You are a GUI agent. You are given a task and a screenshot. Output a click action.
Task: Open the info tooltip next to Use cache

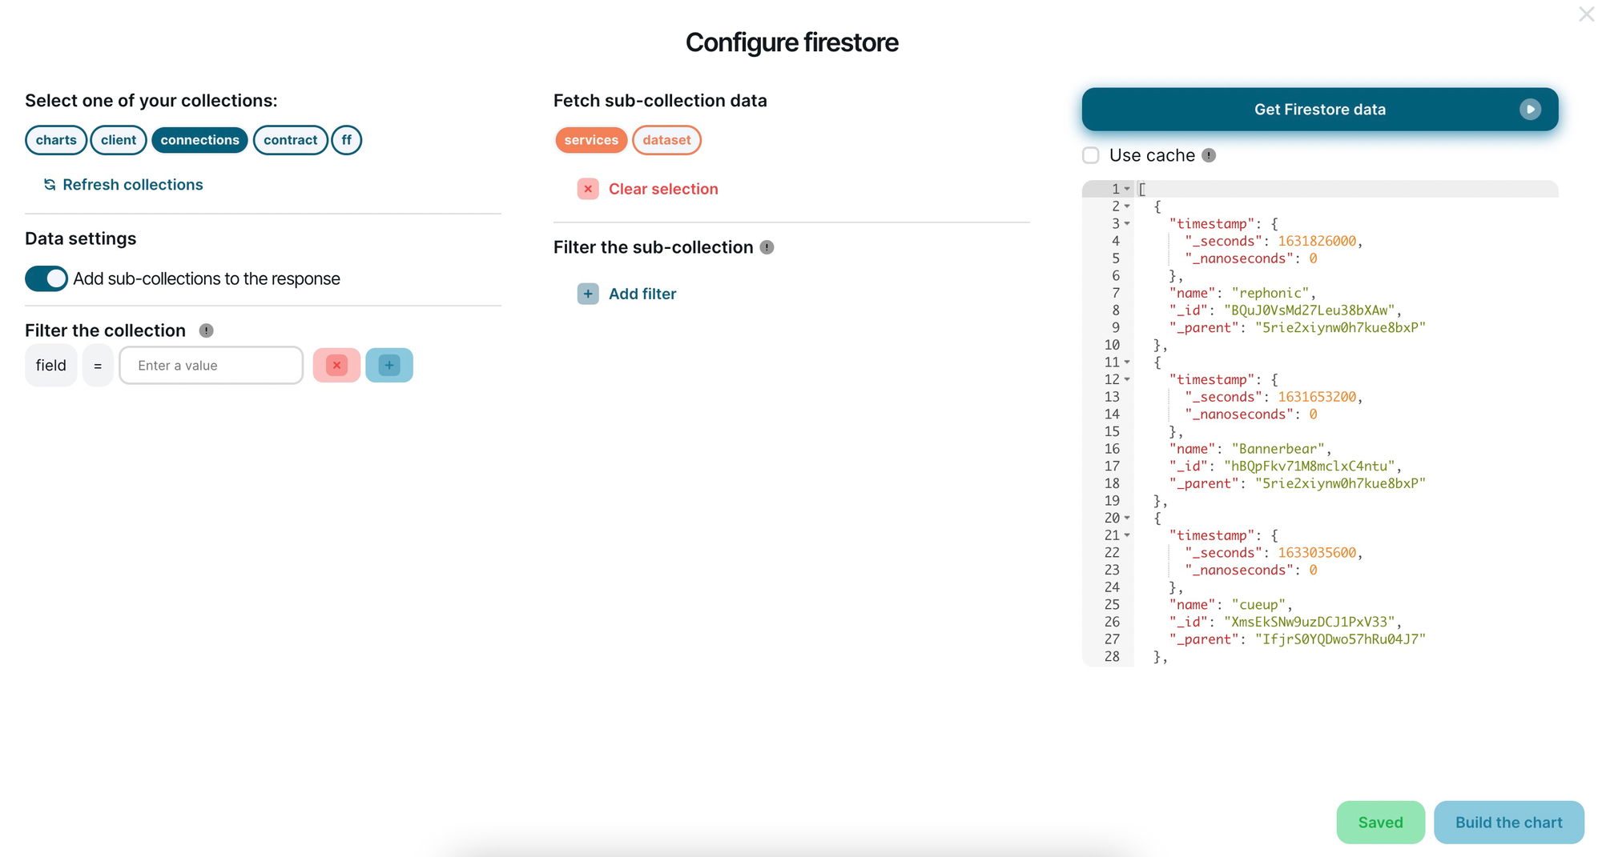click(x=1210, y=155)
